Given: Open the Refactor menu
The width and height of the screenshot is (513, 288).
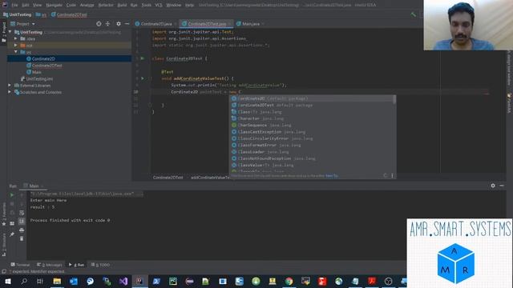Looking at the screenshot, I should [106, 5].
